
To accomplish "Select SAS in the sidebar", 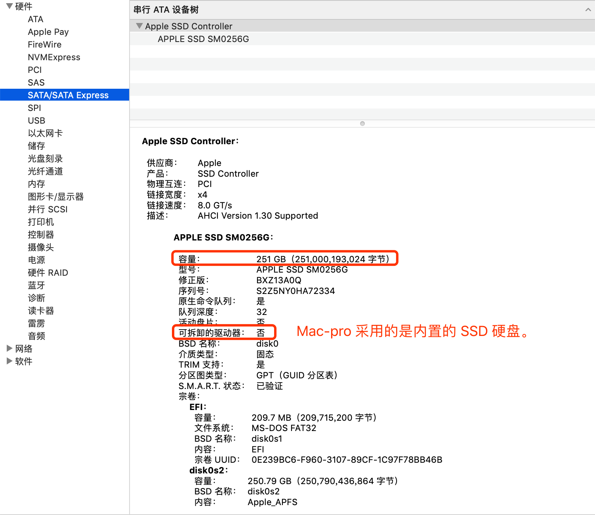I will pyautogui.click(x=36, y=82).
